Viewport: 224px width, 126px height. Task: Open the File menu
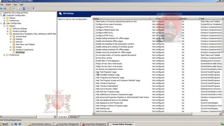click(2, 5)
